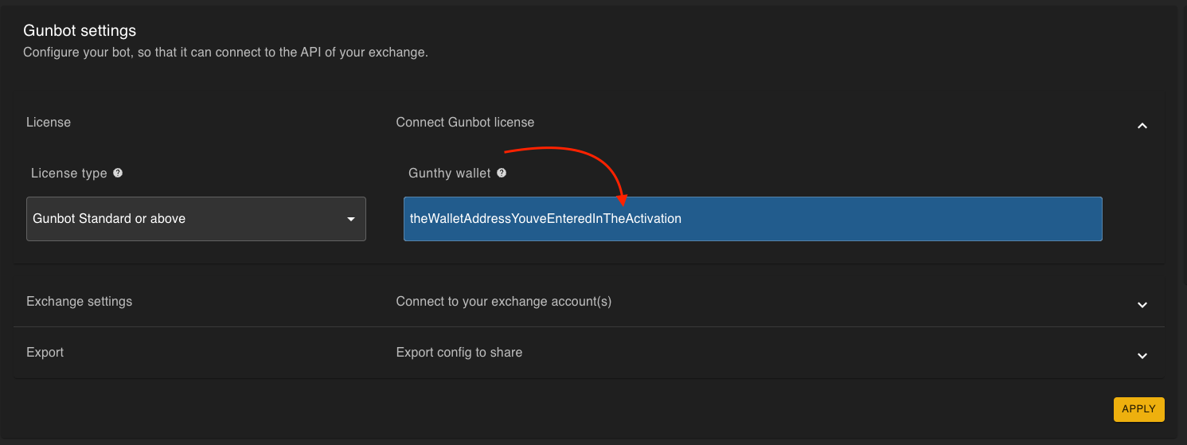Click the License section title
The image size is (1187, 445).
pyautogui.click(x=49, y=123)
